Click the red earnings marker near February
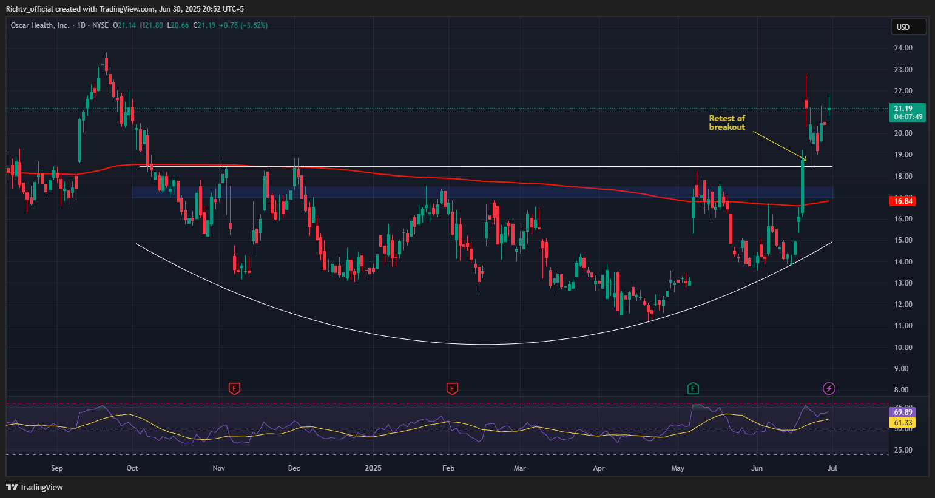Viewport: 935px width, 498px height. (x=451, y=388)
